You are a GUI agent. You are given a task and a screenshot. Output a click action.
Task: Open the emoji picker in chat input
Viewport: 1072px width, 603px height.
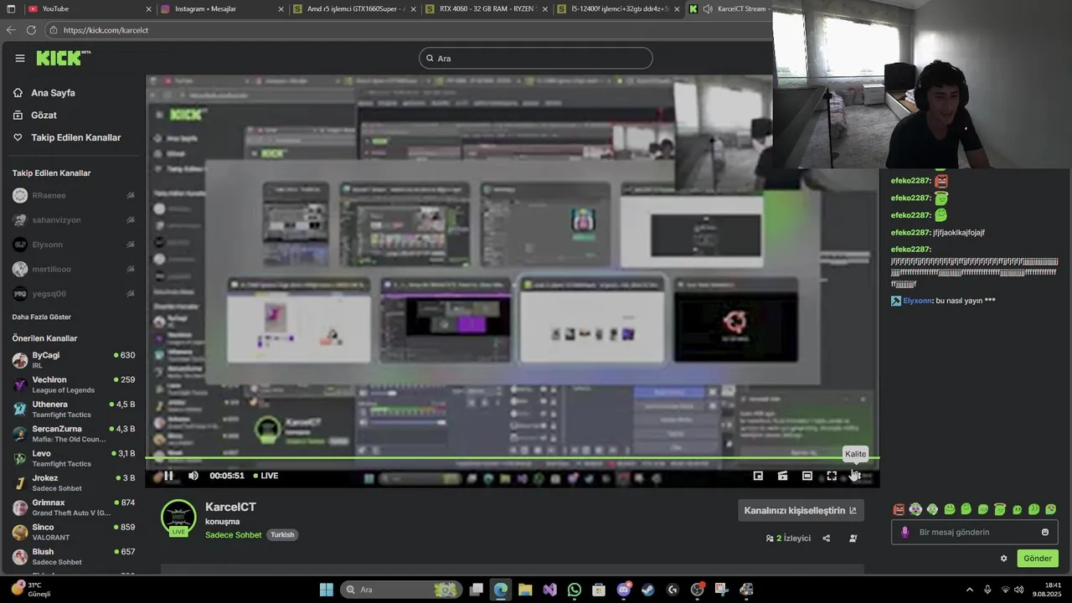tap(1045, 532)
